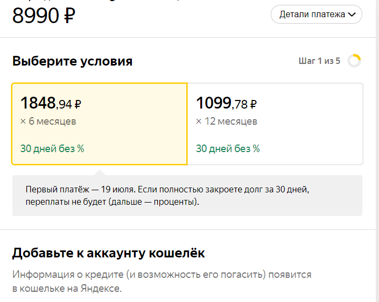Image resolution: width=379 pixels, height=302 pixels.
Task: Click the step progress circle indicator
Action: (x=354, y=61)
